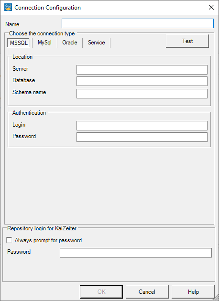
Task: Focus the Schema name input
Action: pos(142,94)
